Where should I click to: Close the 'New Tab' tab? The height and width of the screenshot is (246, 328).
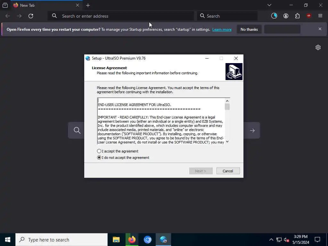point(78,5)
